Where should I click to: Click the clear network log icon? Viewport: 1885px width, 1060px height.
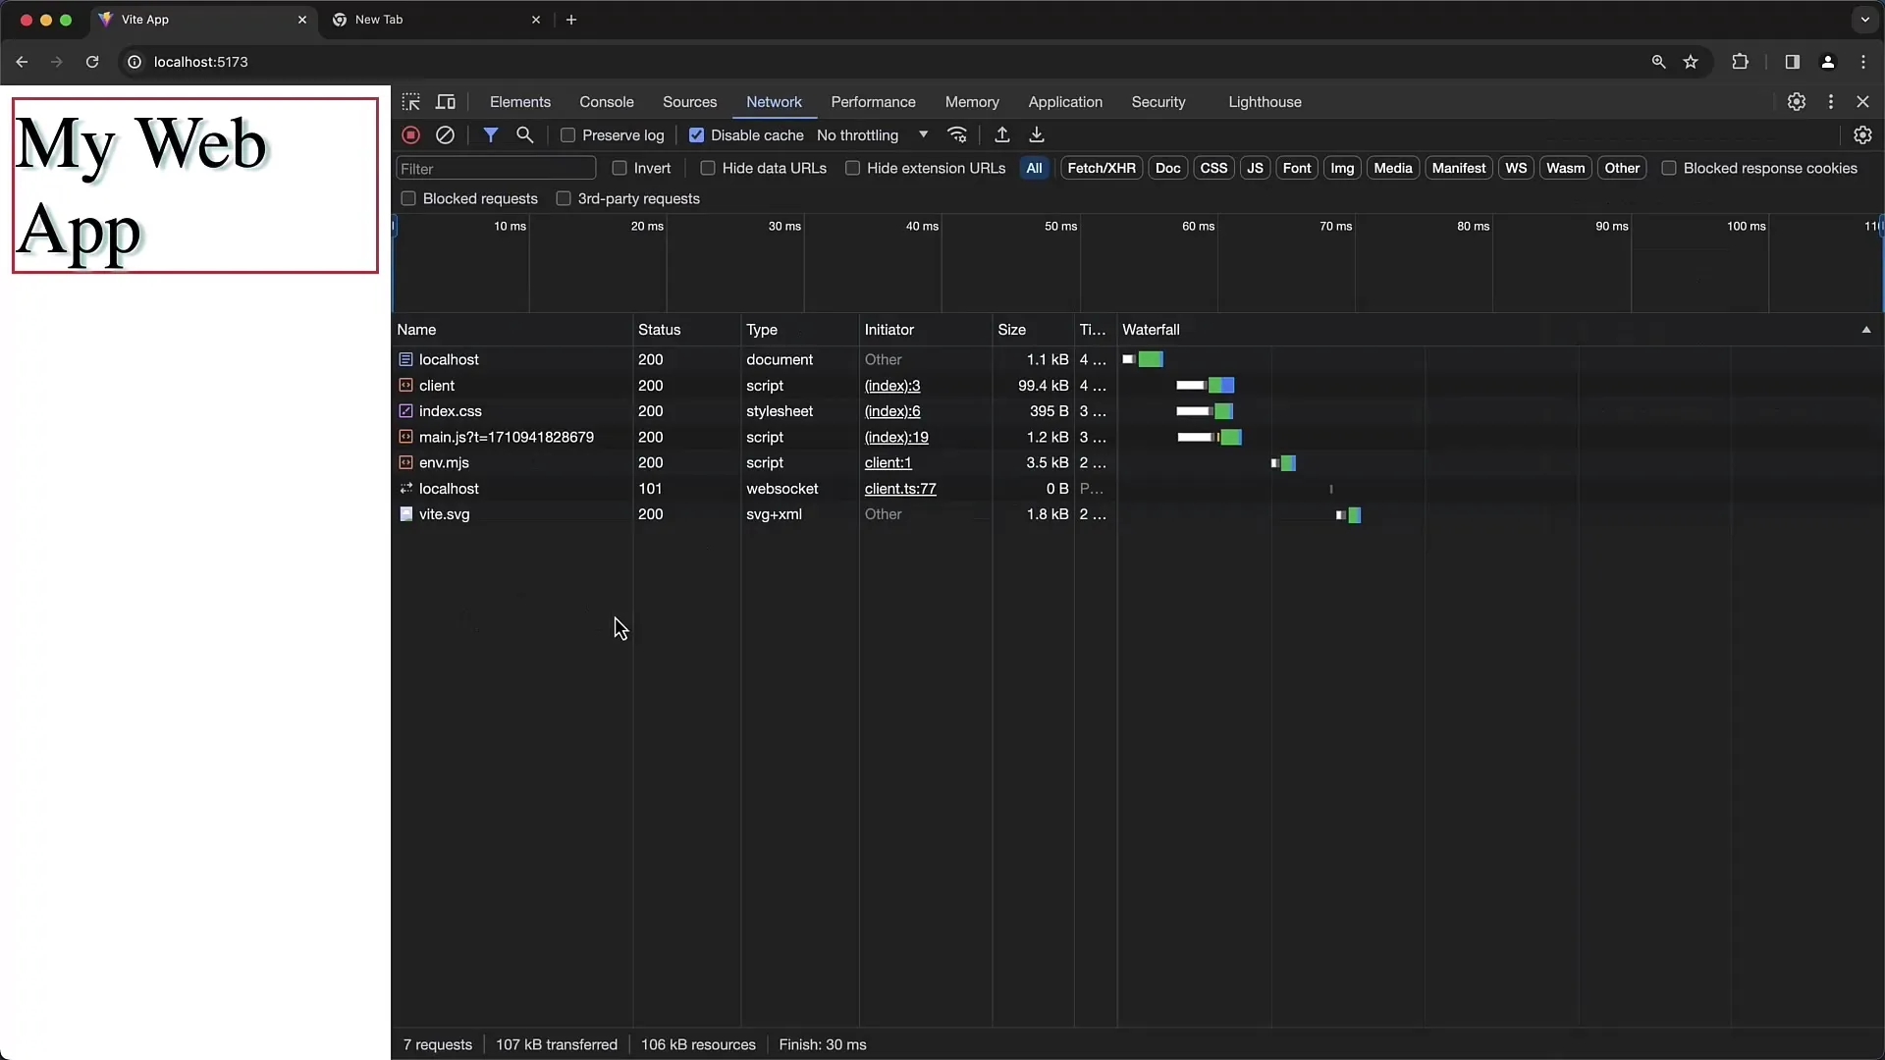(x=446, y=134)
